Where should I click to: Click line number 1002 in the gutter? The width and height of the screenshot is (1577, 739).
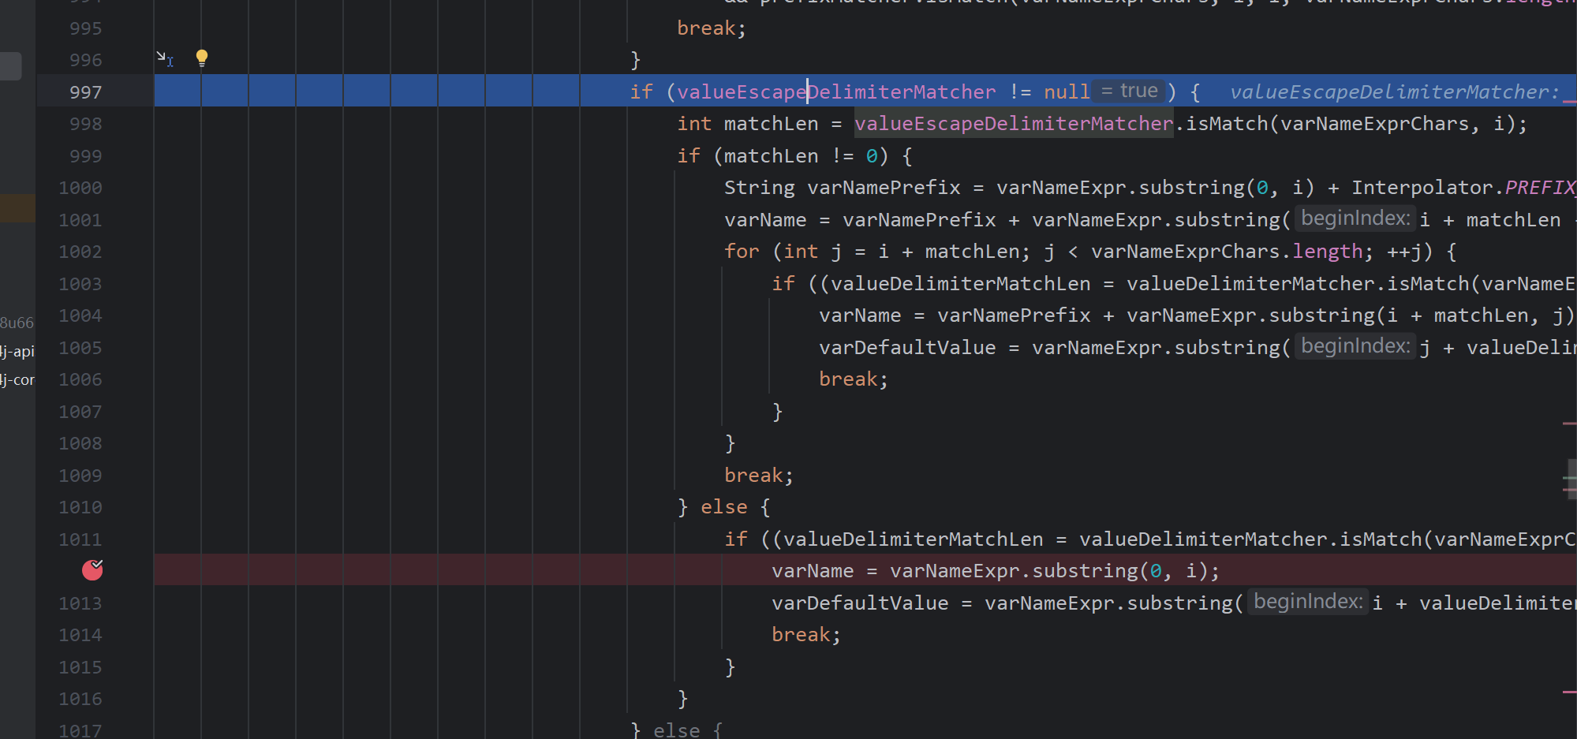pyautogui.click(x=80, y=252)
